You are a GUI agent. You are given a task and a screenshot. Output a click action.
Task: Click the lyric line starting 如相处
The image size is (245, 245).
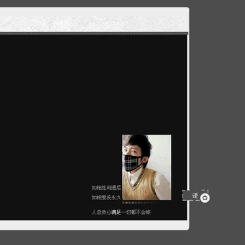pyautogui.click(x=106, y=188)
